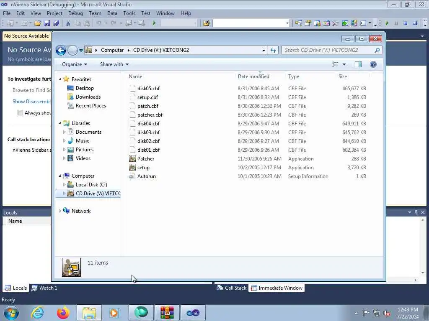
Task: Click WinRAR taskbar icon
Action: point(167,313)
